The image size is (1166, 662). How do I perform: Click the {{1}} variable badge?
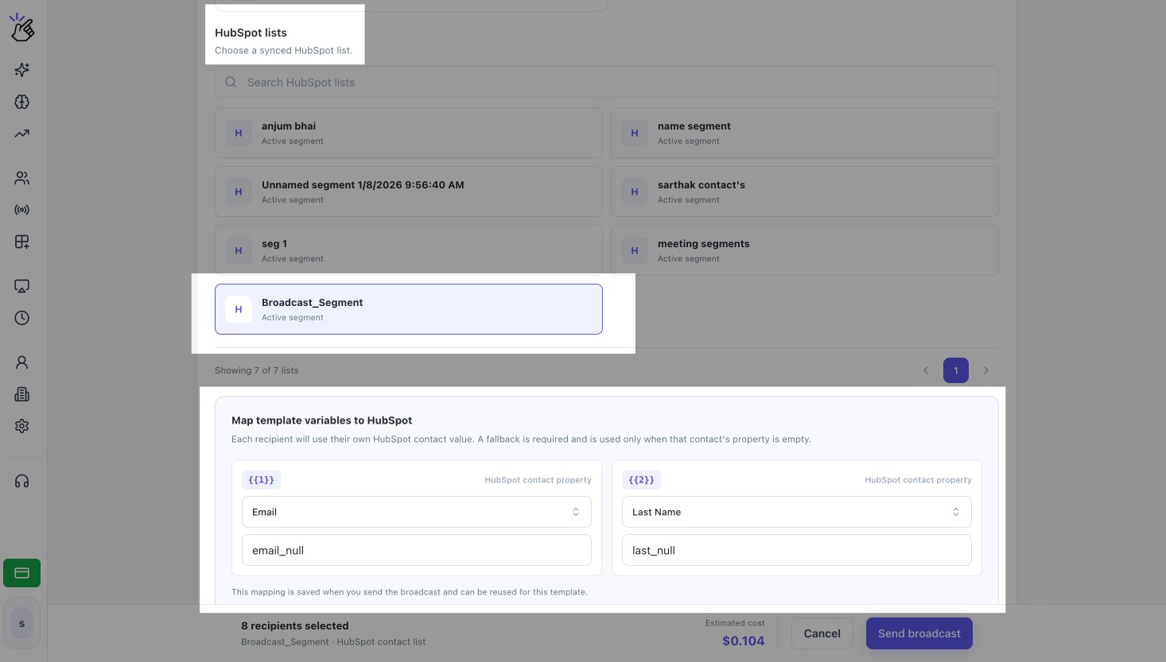point(262,480)
